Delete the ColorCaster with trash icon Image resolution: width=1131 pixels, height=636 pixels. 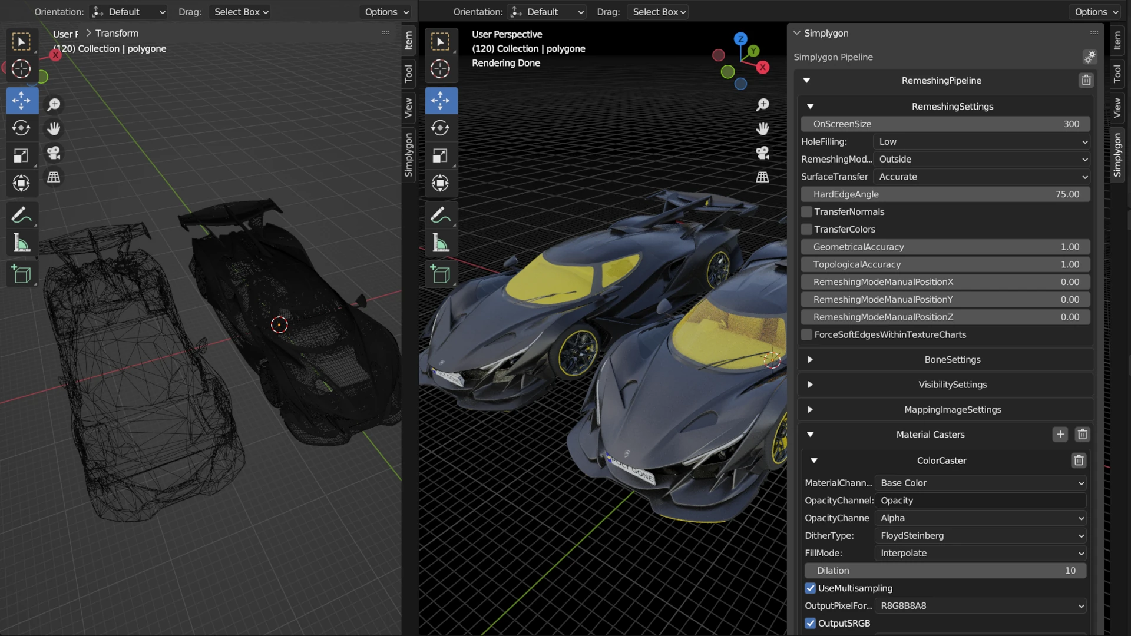1079,461
